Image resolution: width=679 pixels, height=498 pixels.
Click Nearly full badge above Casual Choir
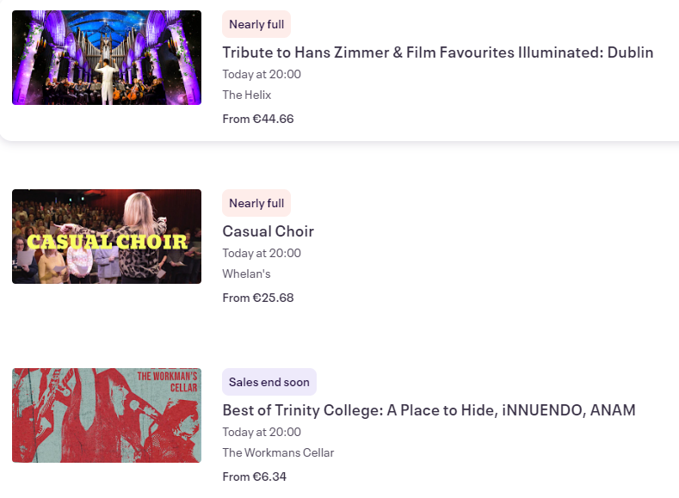256,203
